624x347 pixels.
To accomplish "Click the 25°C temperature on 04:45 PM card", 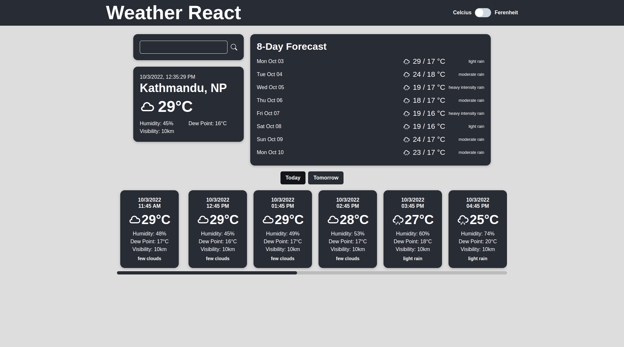I will [x=484, y=220].
